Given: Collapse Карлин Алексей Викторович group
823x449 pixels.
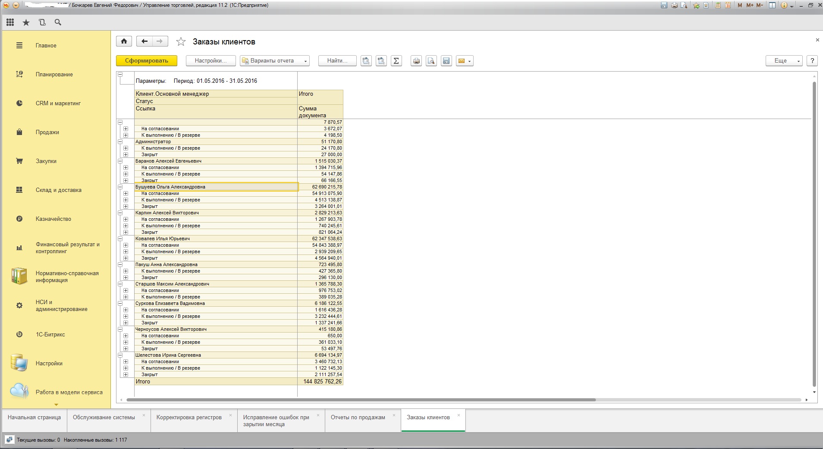Looking at the screenshot, I should [120, 213].
